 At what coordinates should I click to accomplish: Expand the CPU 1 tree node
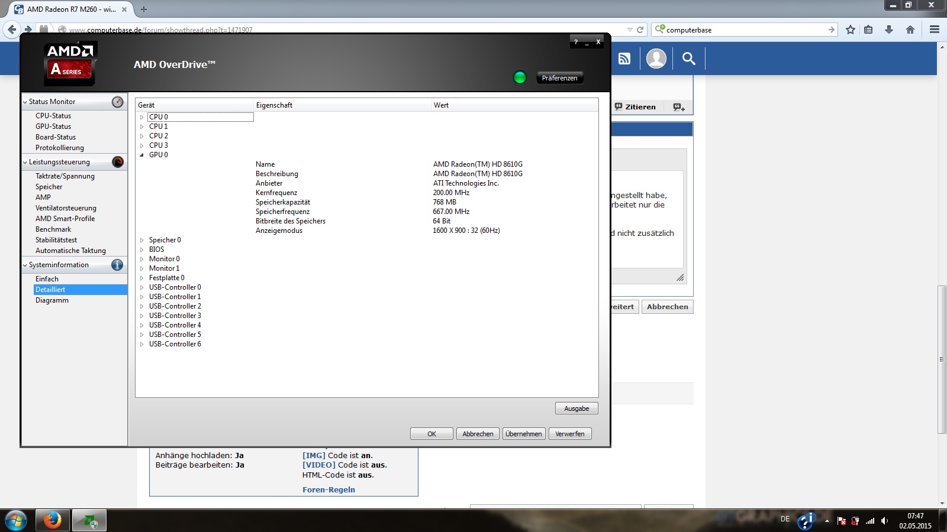click(142, 126)
